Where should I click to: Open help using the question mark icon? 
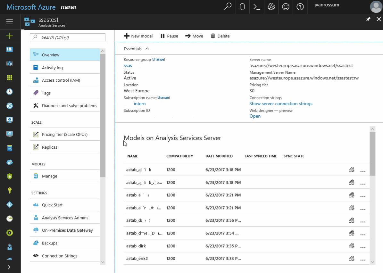point(300,7)
